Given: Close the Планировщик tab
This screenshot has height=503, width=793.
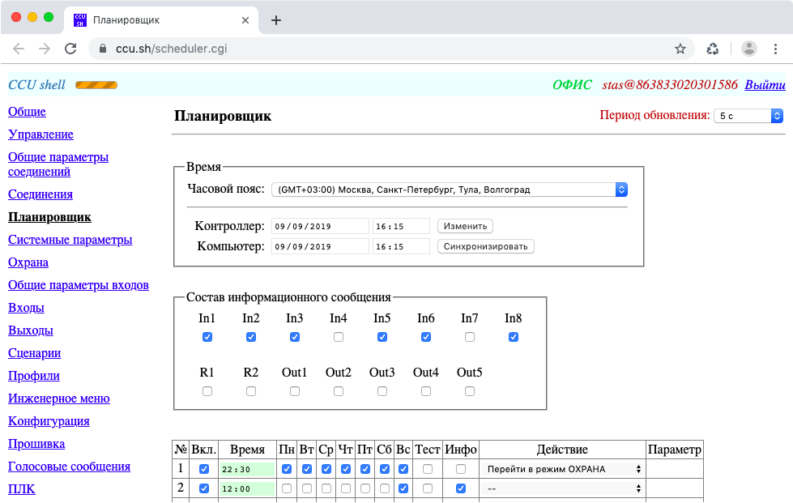Looking at the screenshot, I should (245, 20).
